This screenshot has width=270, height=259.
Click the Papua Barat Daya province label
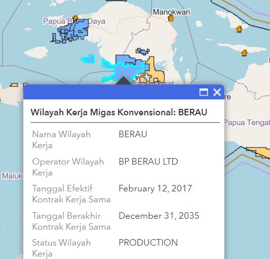point(74,21)
